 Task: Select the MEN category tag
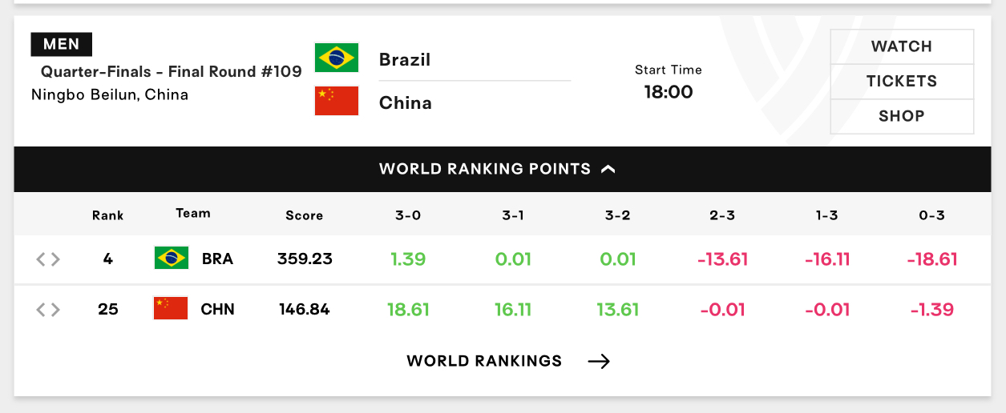tap(62, 44)
